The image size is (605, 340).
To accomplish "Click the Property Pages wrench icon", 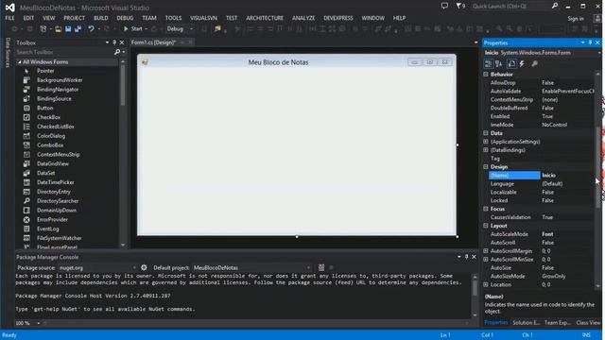I will pyautogui.click(x=534, y=64).
